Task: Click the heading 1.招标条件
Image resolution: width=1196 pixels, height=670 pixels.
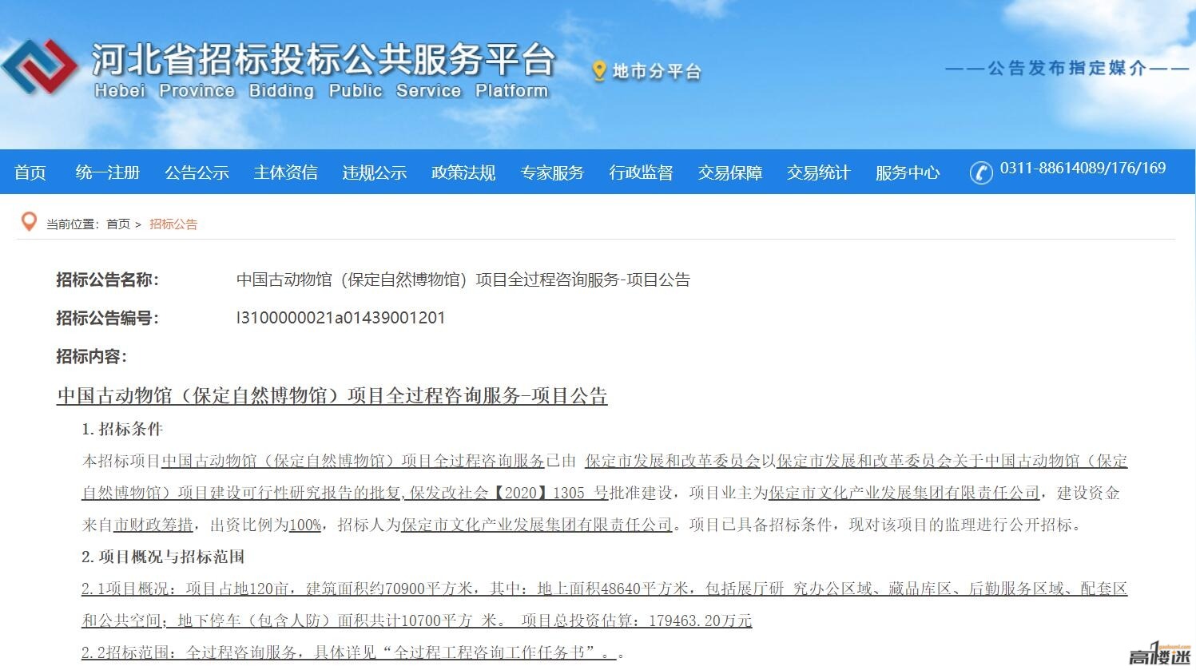Action: tap(122, 429)
